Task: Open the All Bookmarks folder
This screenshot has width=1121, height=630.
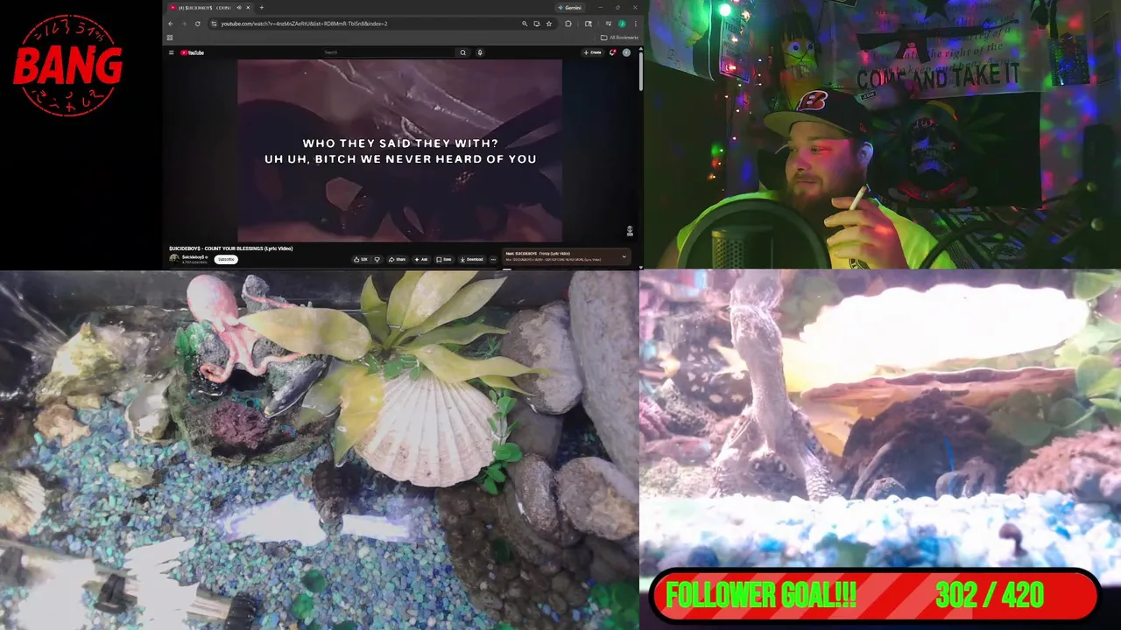Action: click(620, 38)
